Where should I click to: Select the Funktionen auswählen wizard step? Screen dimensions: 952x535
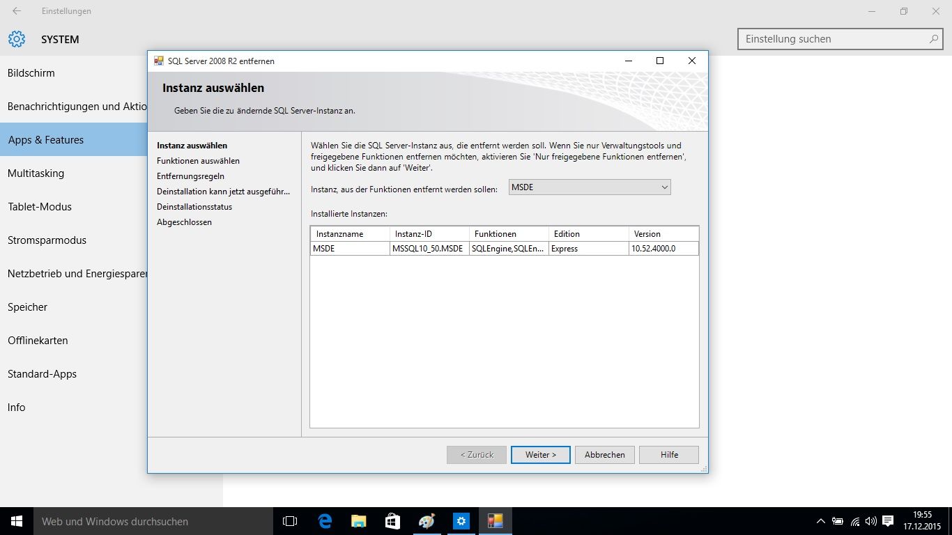click(198, 161)
